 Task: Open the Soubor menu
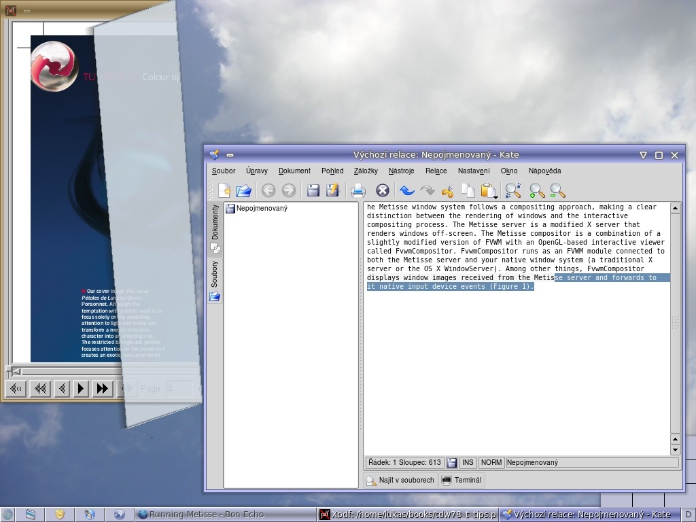pos(223,171)
